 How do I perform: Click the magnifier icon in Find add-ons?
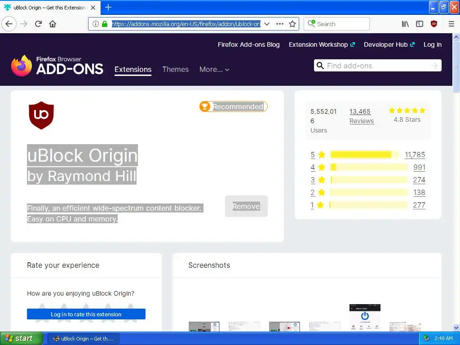point(320,66)
